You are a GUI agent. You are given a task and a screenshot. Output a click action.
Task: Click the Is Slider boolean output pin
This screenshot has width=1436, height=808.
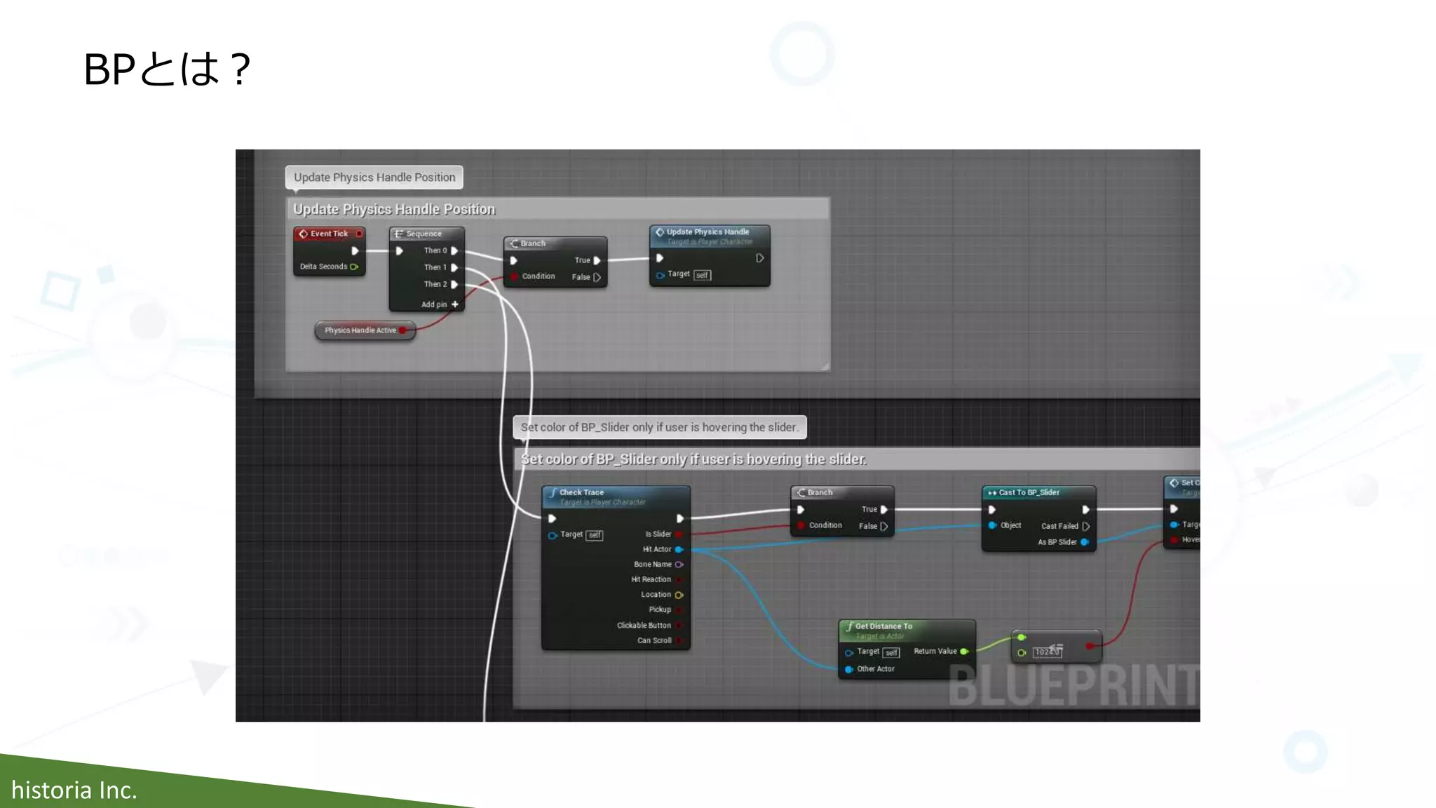679,534
